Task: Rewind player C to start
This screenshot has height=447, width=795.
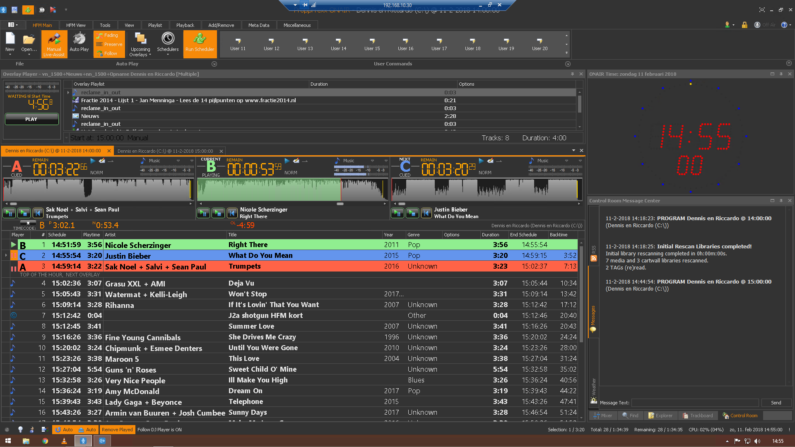Action: click(x=426, y=213)
